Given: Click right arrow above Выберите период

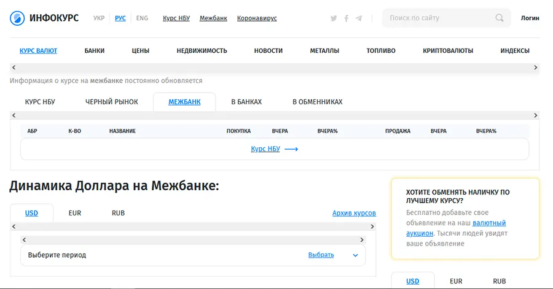Looking at the screenshot, I should point(361,240).
